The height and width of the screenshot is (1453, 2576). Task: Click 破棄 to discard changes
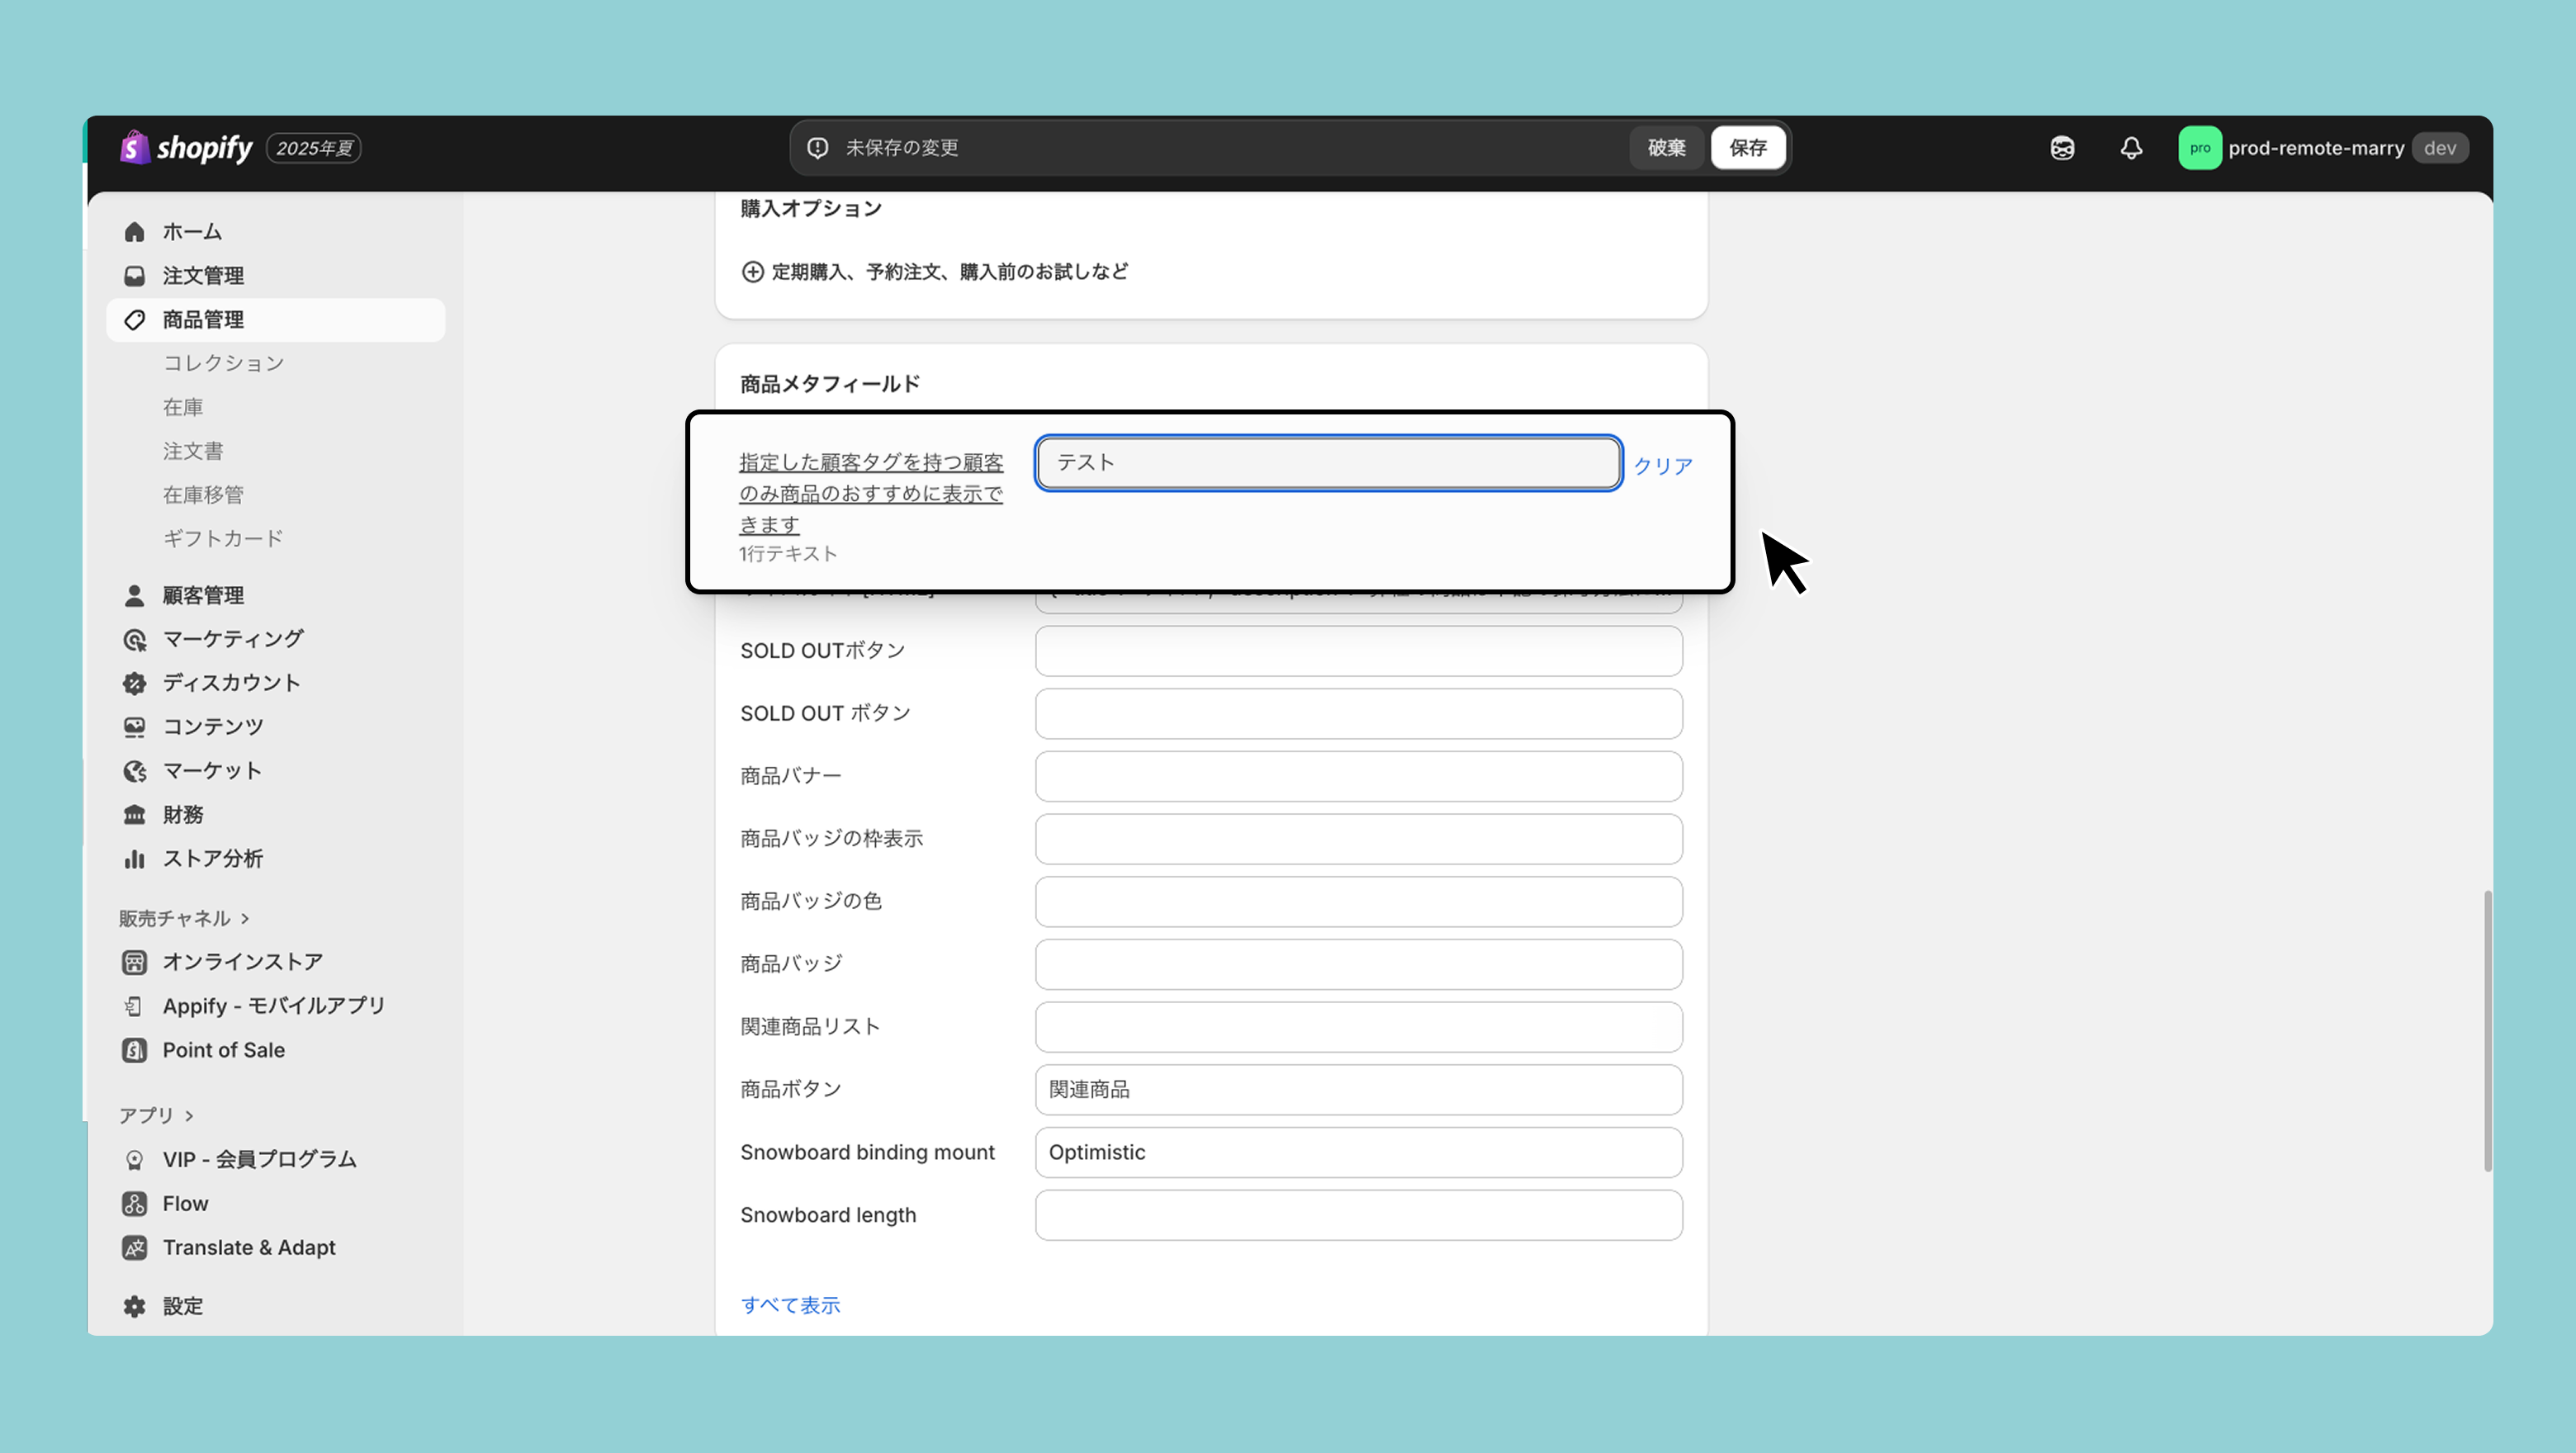pyautogui.click(x=1666, y=148)
